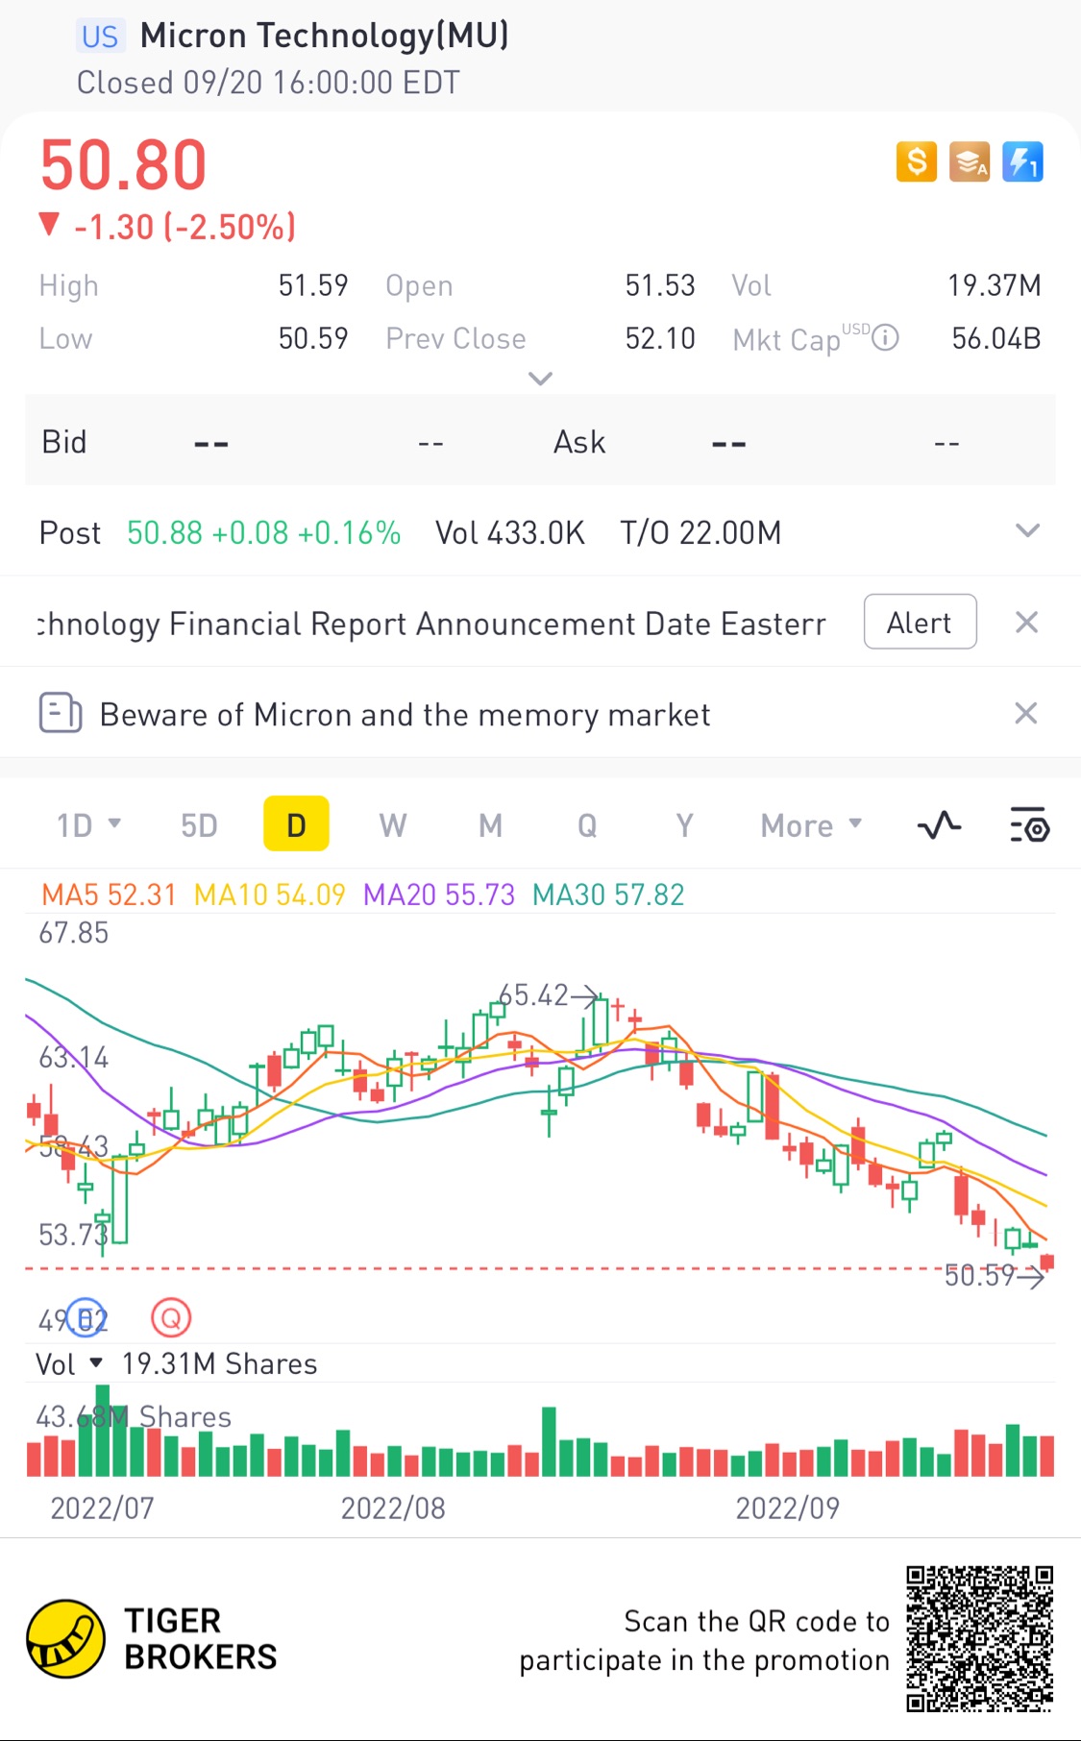Open the 1D timeframe dropdown
This screenshot has height=1741, width=1081.
pos(88,825)
